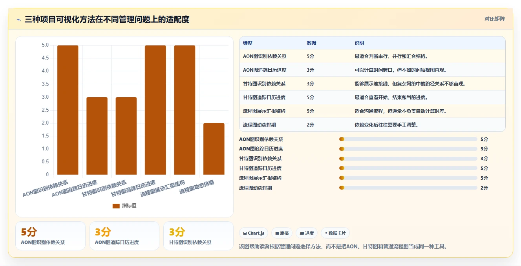Click 流程图动态排期 cell in the table
The width and height of the screenshot is (521, 266).
260,125
